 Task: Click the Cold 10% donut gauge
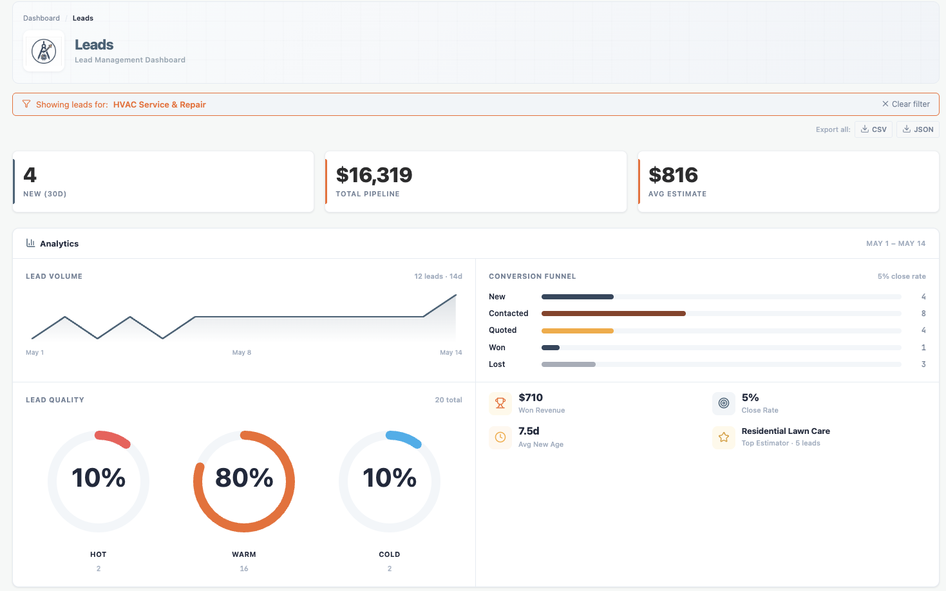[390, 482]
